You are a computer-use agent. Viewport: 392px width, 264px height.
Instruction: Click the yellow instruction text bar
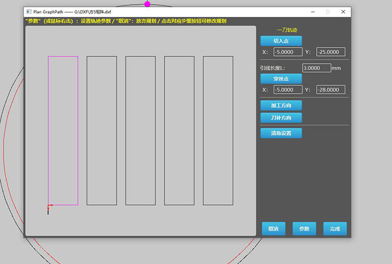(126, 21)
